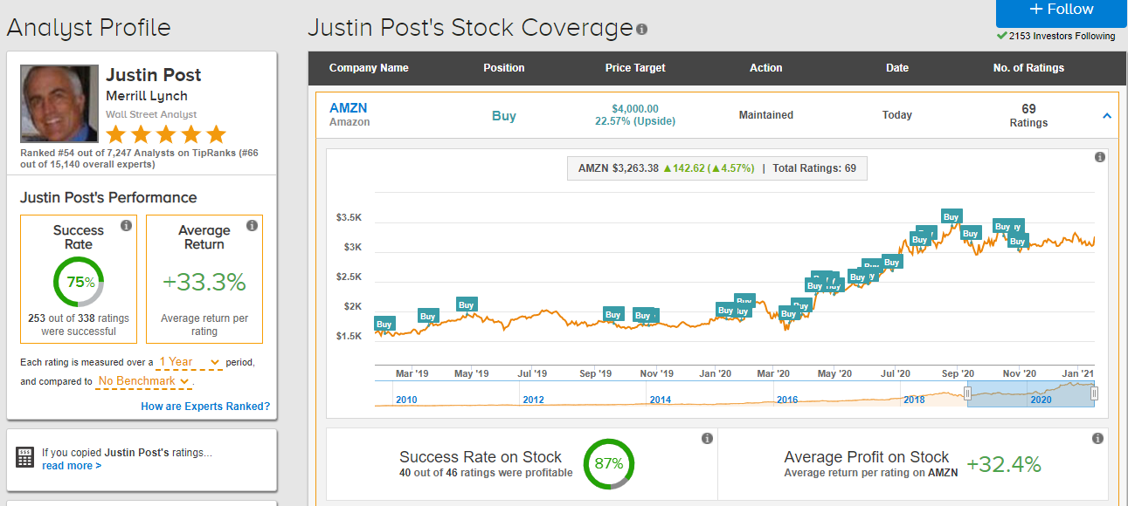This screenshot has height=506, width=1128.
Task: Sort by Price Target column header
Action: click(635, 68)
